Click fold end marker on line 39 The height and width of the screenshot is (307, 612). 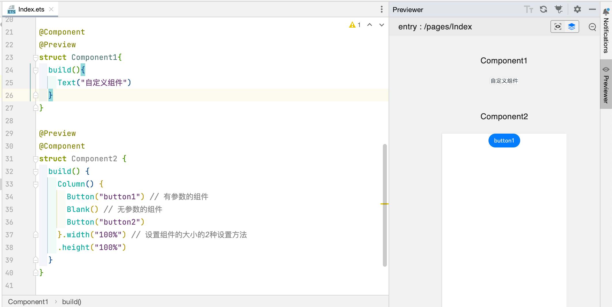tap(36, 260)
